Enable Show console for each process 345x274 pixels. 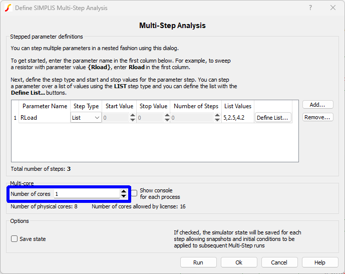tap(134, 193)
